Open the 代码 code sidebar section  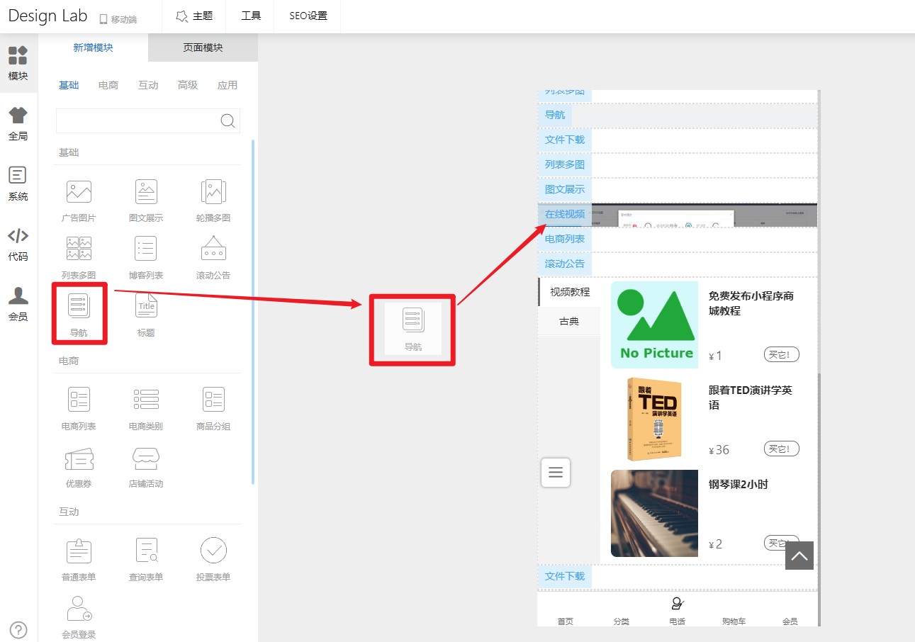tap(18, 244)
